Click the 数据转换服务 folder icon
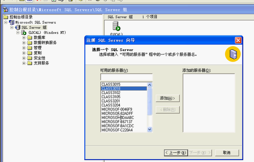 (x=30, y=43)
